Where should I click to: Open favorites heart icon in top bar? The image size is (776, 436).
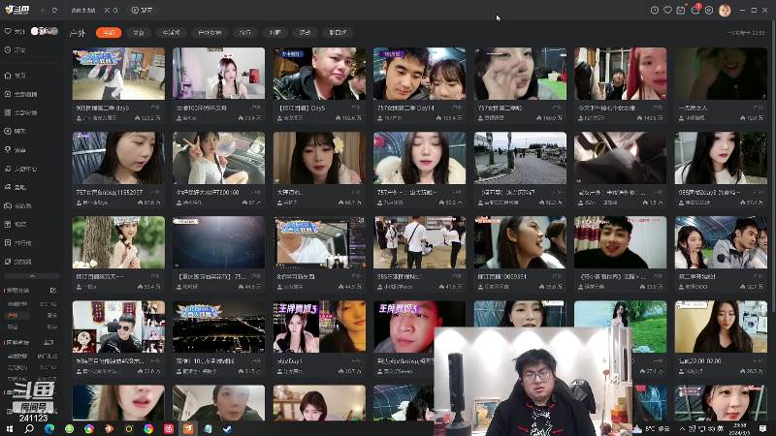coord(667,10)
